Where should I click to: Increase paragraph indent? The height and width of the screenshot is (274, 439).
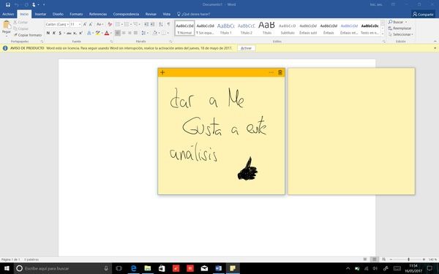point(152,24)
